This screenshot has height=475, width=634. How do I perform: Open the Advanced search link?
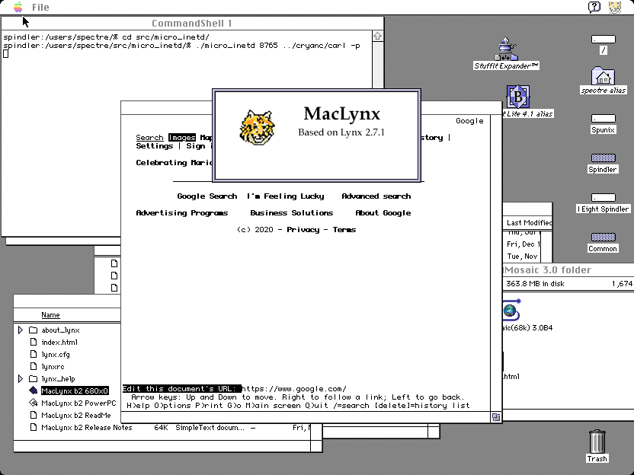click(376, 196)
